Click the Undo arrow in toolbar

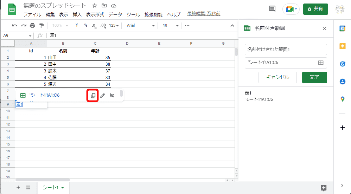tap(14, 26)
